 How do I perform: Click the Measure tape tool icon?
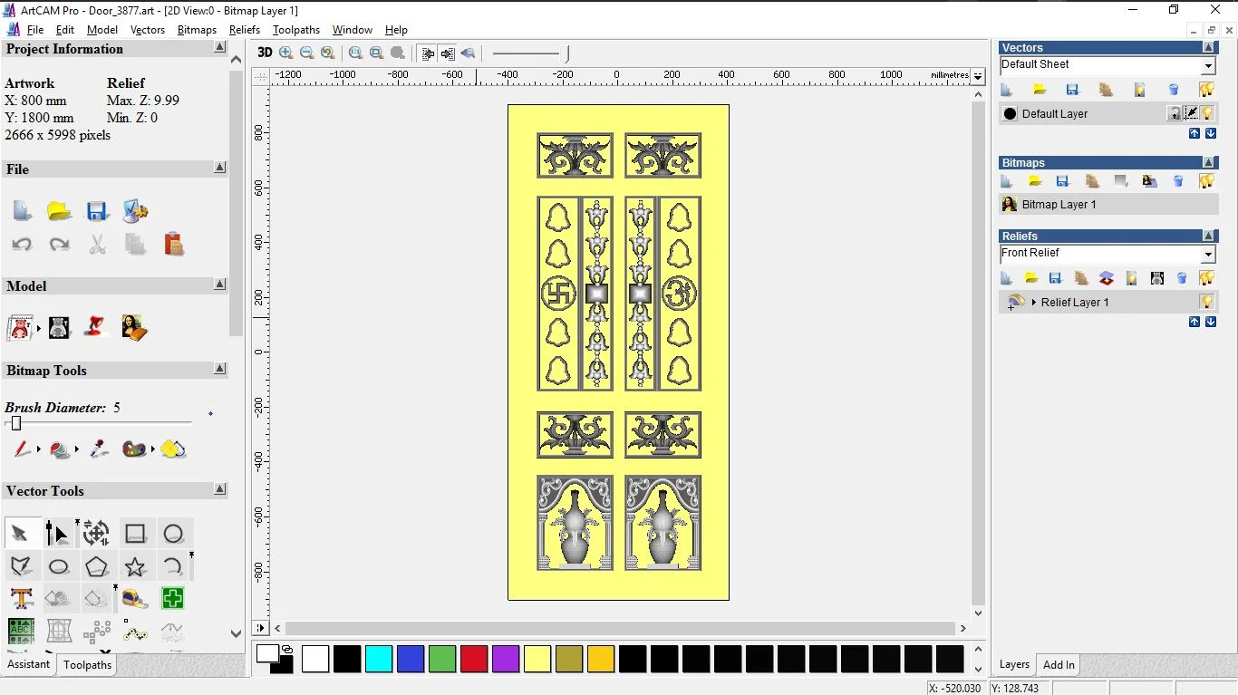[135, 598]
